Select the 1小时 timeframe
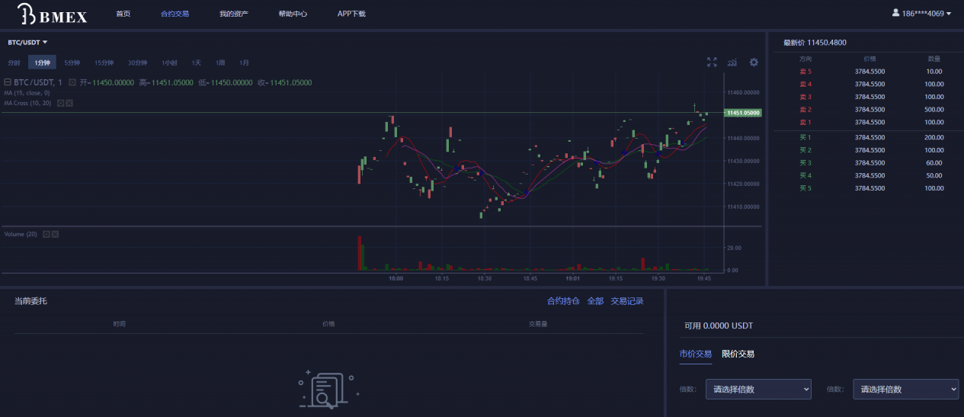964x417 pixels. [x=169, y=63]
